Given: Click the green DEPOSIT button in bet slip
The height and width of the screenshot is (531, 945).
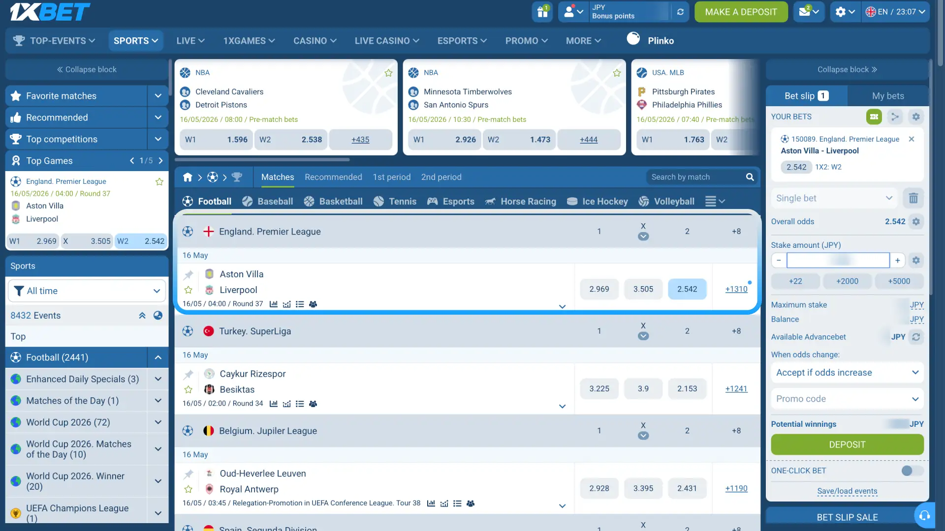Looking at the screenshot, I should [847, 444].
